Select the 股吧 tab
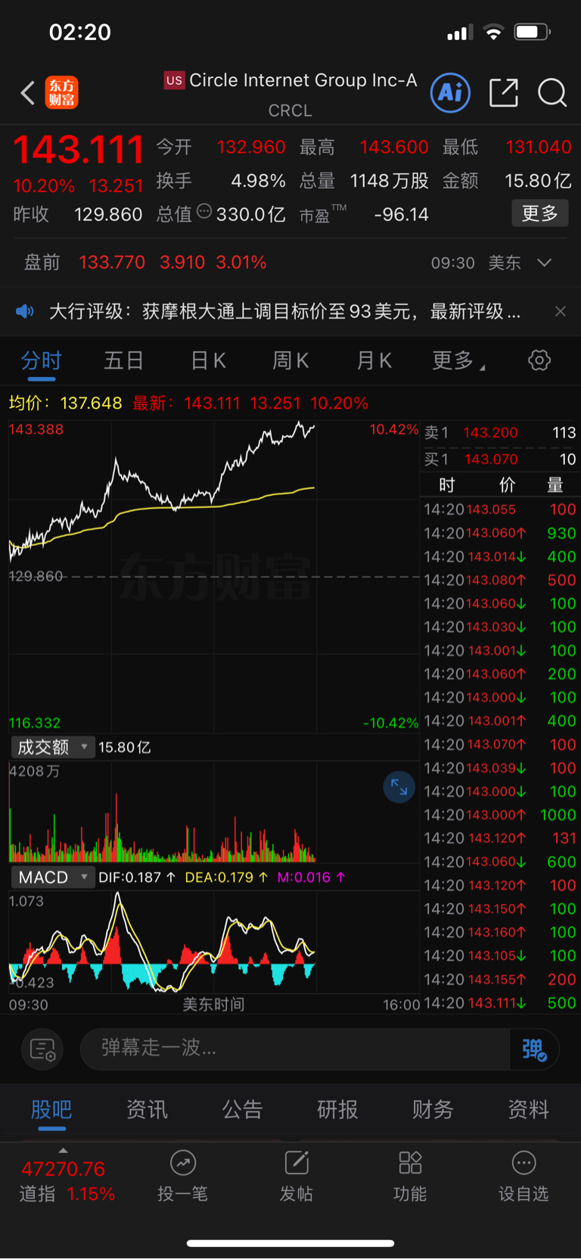The width and height of the screenshot is (581, 1259). [x=51, y=1110]
